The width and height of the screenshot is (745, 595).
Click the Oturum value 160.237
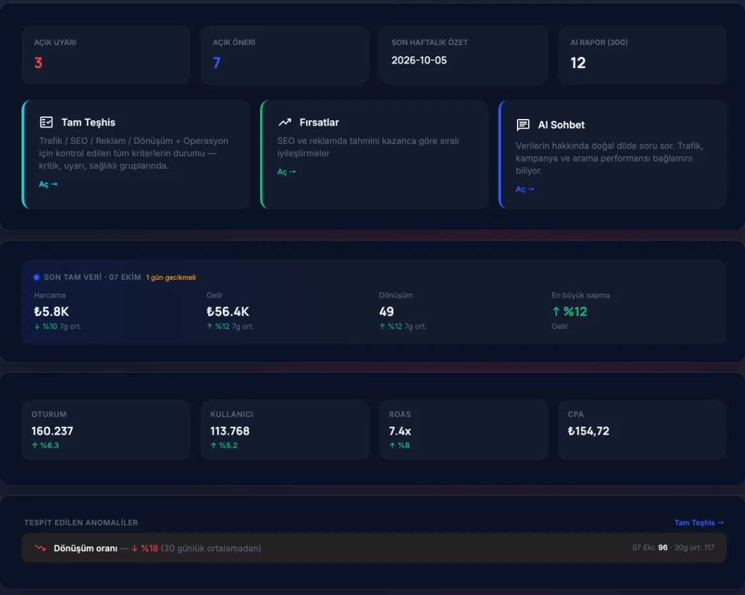pos(52,431)
